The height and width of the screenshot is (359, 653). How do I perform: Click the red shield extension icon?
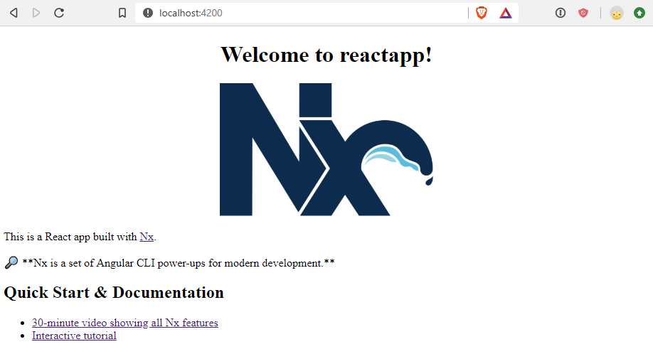tap(583, 13)
